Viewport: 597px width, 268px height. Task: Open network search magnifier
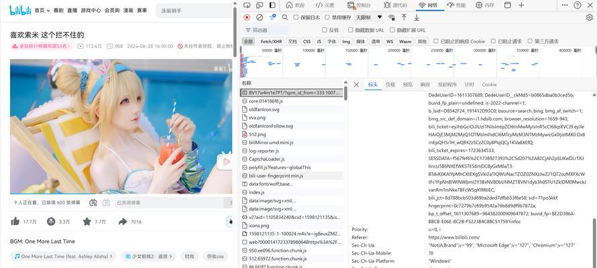(x=285, y=17)
